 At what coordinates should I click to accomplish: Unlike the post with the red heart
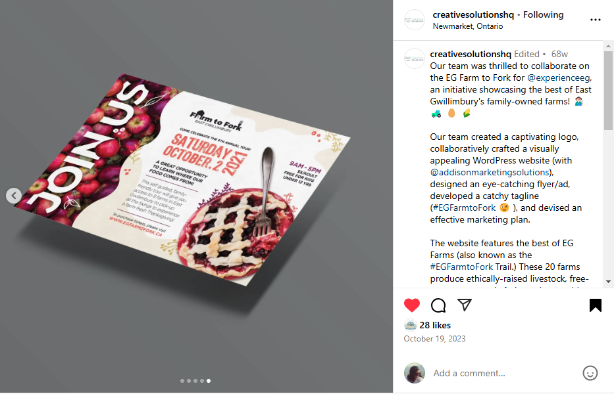[411, 305]
